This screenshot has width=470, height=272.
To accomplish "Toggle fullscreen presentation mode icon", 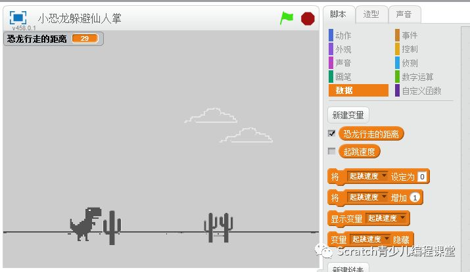I will tap(18, 18).
